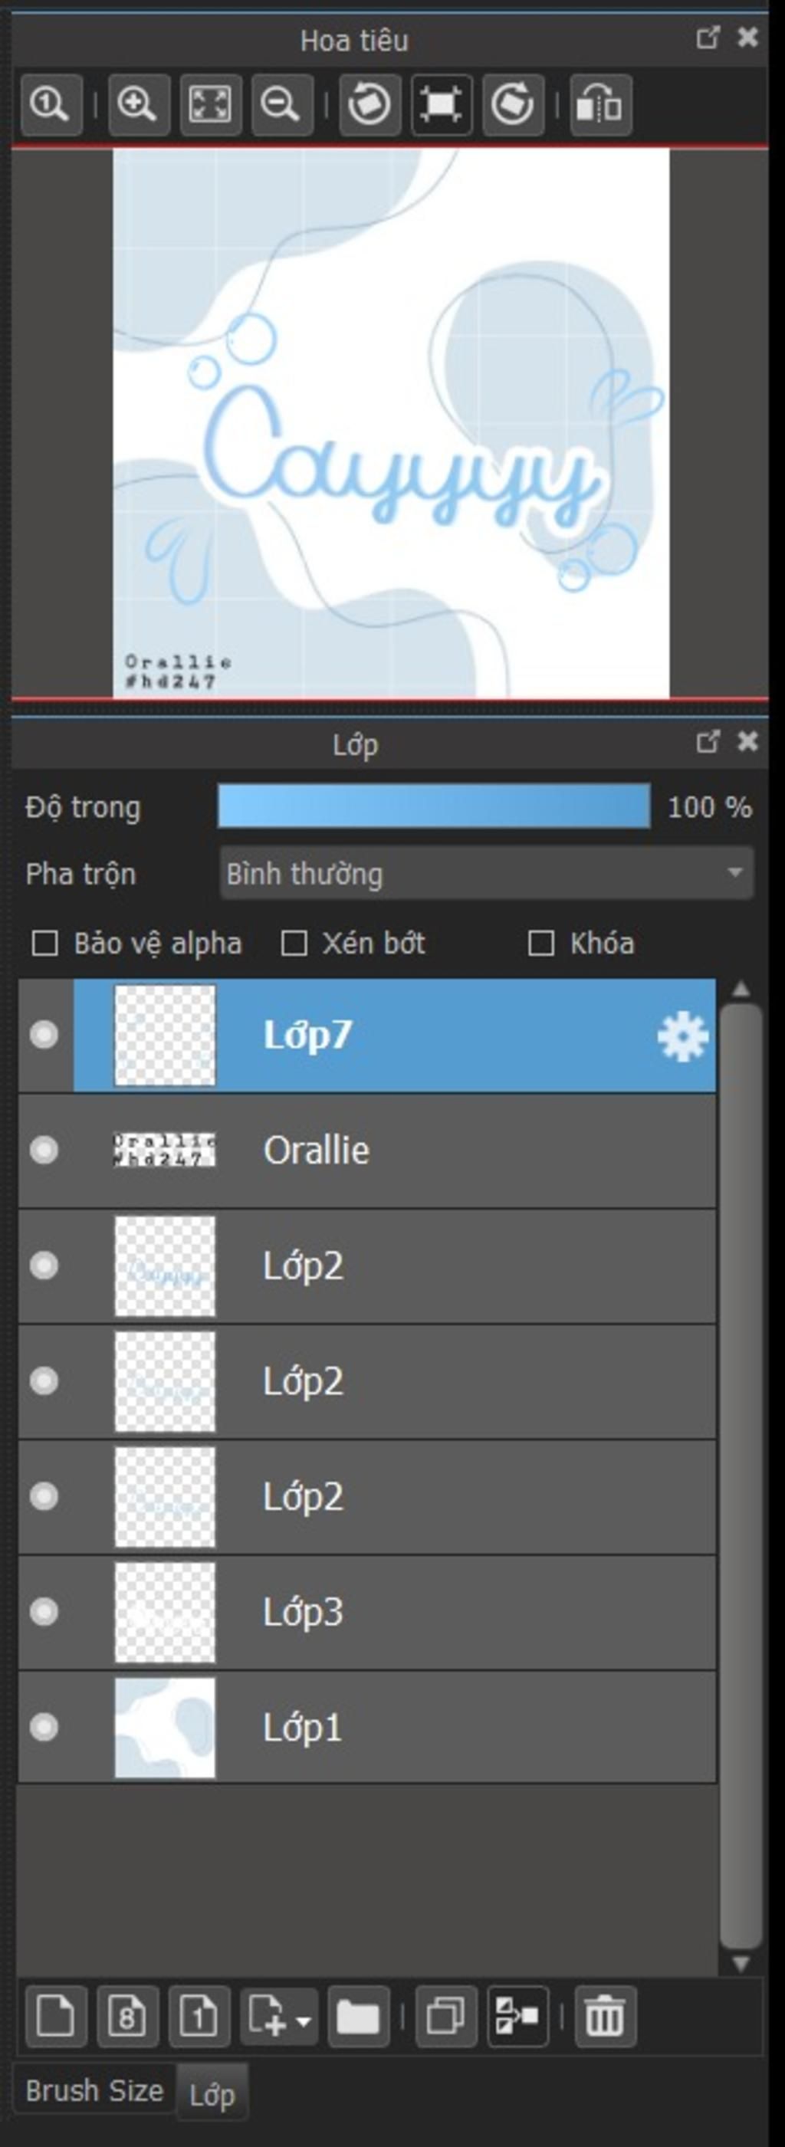Delete the selected layer with trash icon
785x2147 pixels.
[x=604, y=2016]
